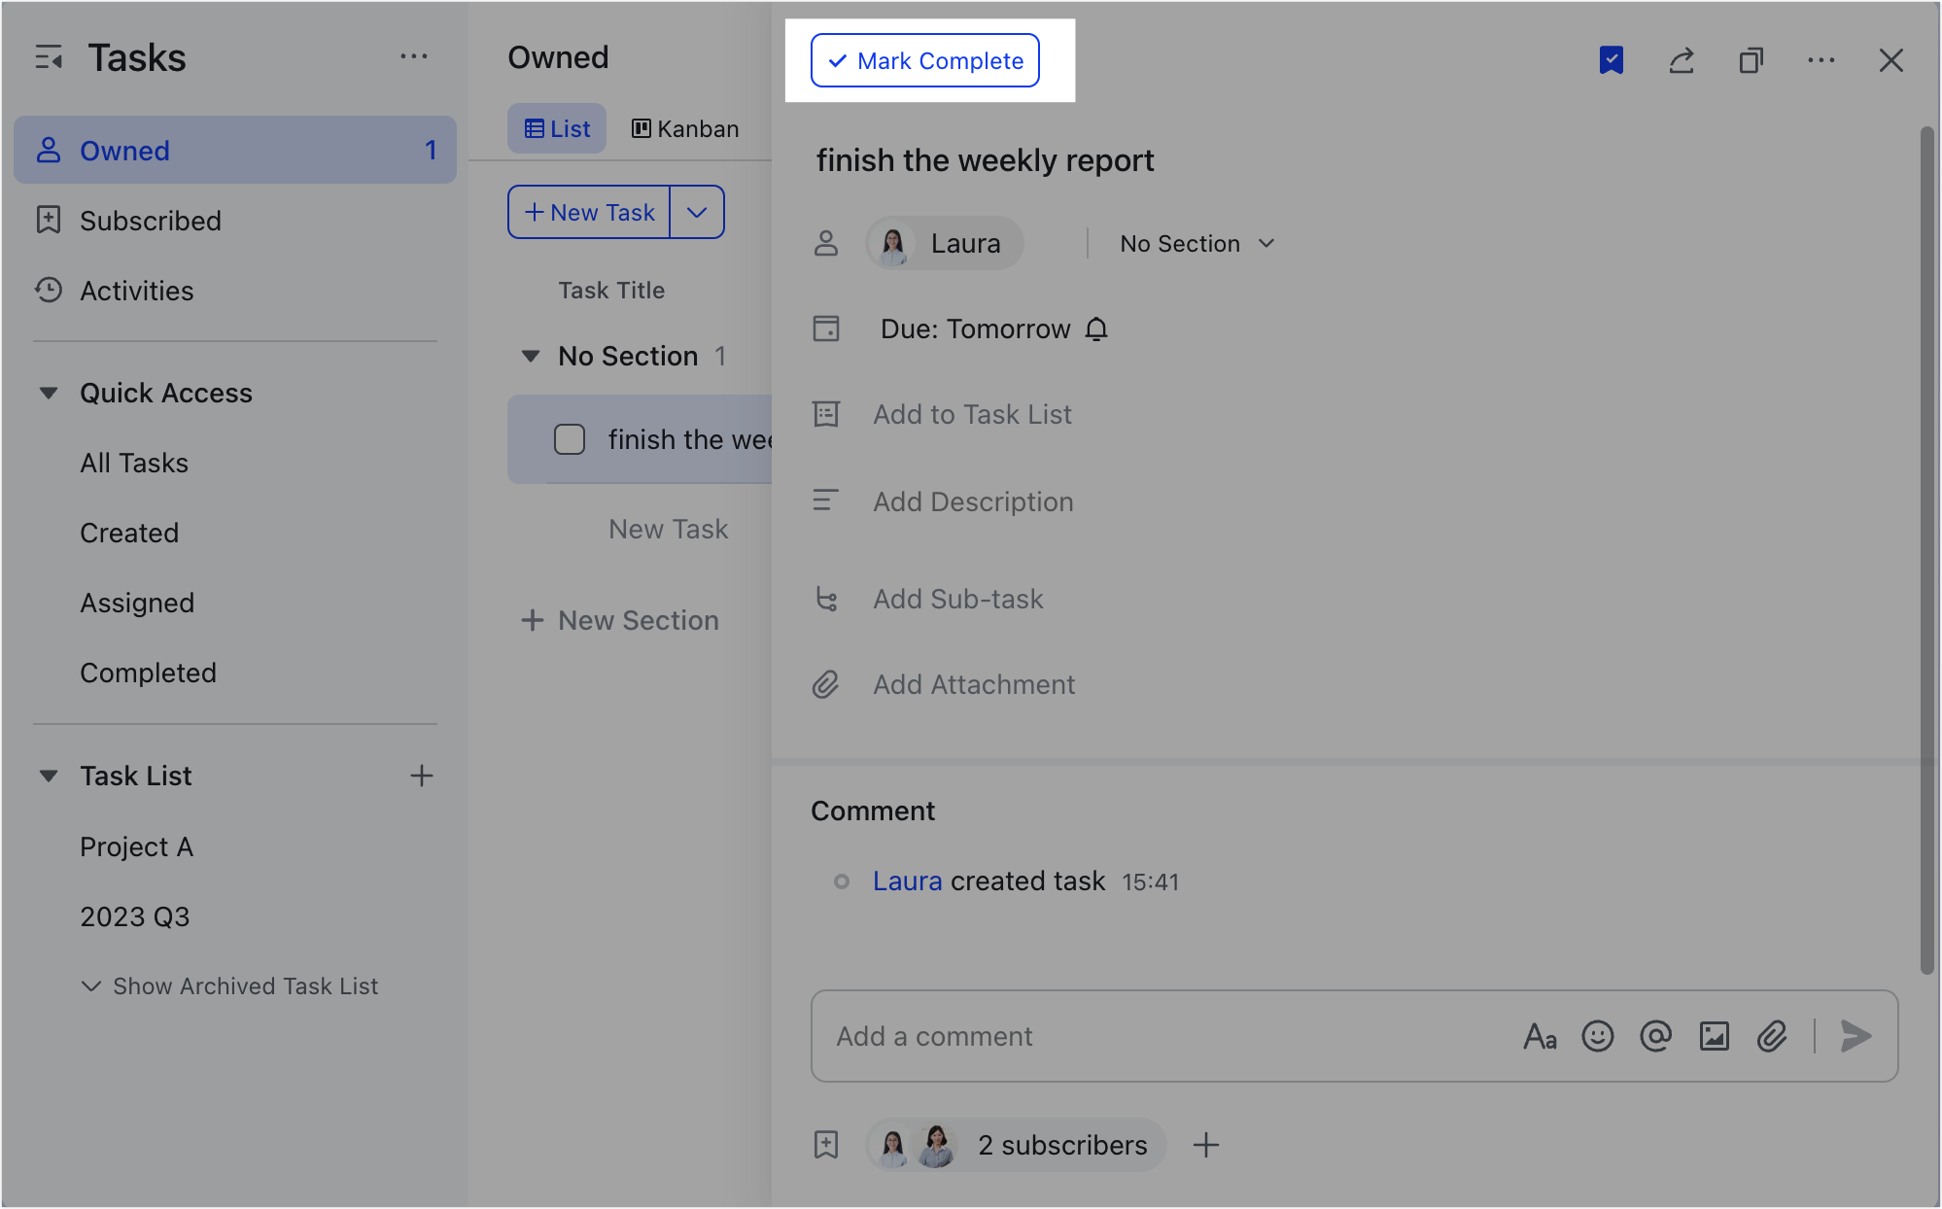
Task: Click the task description icon
Action: point(826,499)
